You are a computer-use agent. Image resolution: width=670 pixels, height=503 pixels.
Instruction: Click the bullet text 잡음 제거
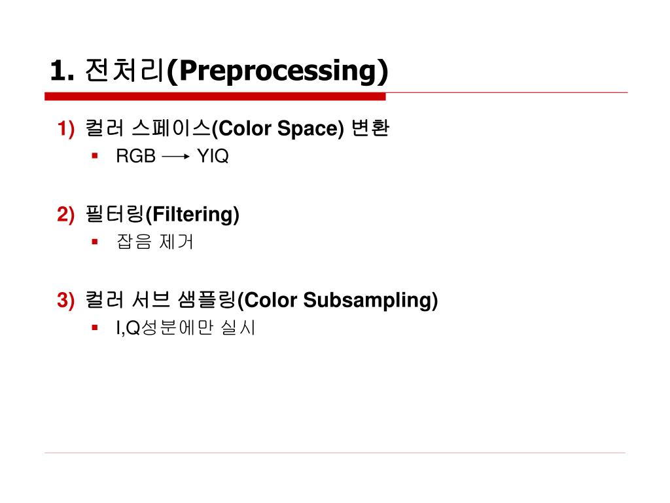point(155,242)
